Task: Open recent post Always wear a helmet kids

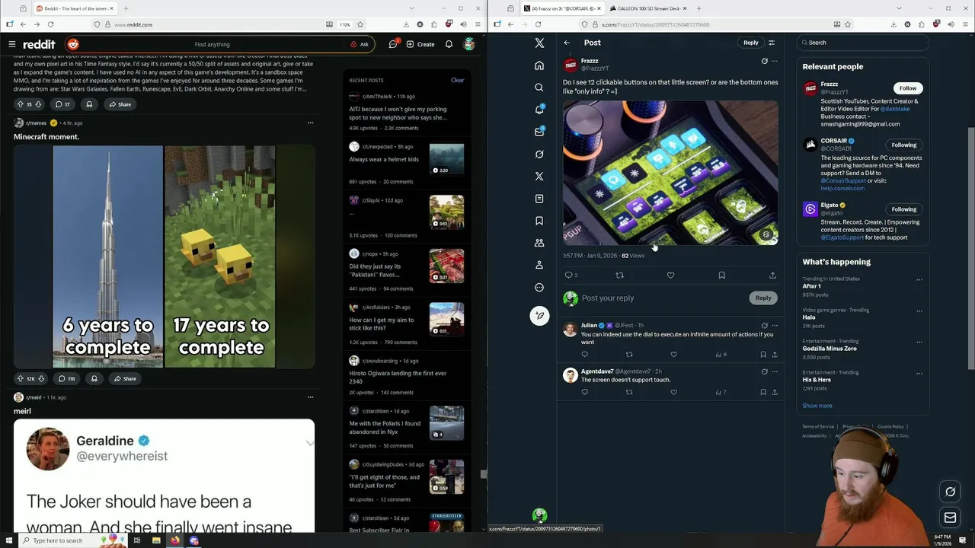Action: [384, 159]
